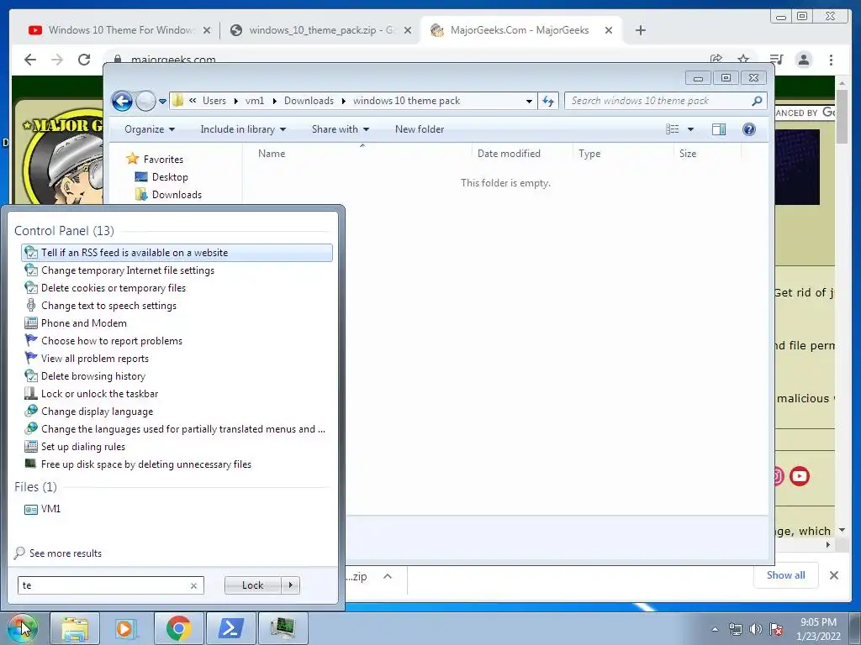Reload the page in Chrome

tap(84, 60)
